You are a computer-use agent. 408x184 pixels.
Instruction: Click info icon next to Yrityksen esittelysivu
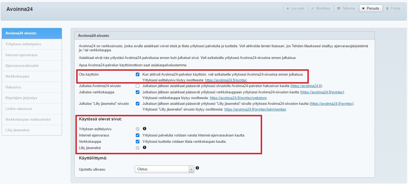[145, 129]
